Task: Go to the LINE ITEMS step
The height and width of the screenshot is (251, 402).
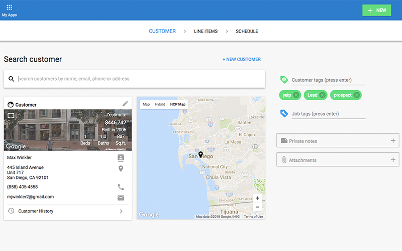Action: 206,31
